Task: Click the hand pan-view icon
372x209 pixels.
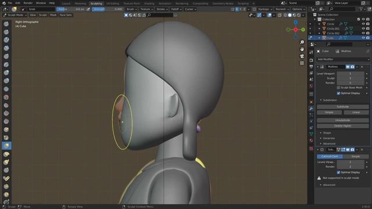Action: [x=302, y=49]
